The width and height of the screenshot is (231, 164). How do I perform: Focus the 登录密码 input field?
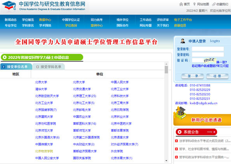pyautogui.click(x=208, y=55)
